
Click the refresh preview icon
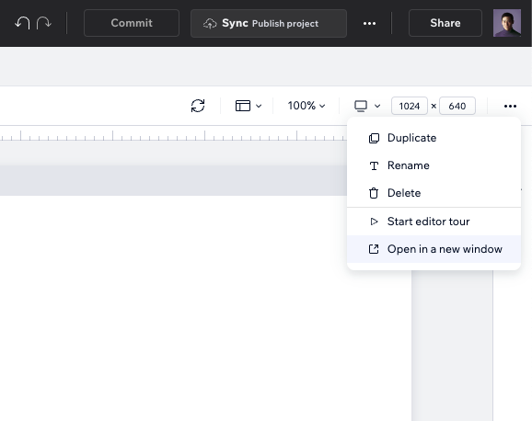click(198, 106)
